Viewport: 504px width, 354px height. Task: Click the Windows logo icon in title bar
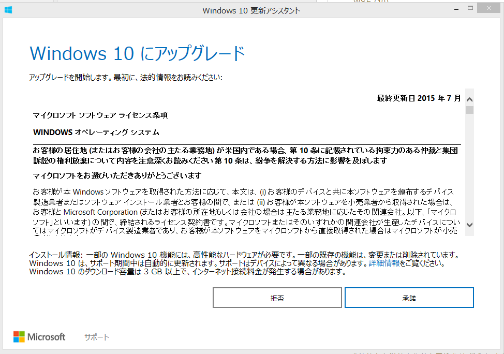pyautogui.click(x=8, y=10)
